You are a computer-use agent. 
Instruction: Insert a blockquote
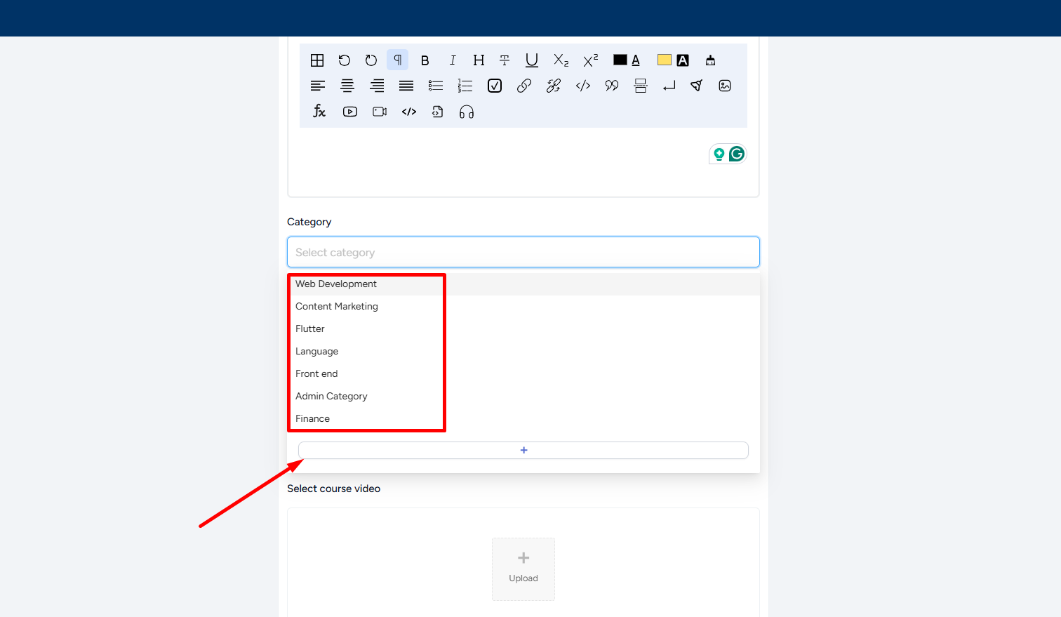point(612,86)
